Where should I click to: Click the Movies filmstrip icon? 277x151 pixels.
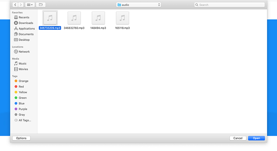point(16,69)
